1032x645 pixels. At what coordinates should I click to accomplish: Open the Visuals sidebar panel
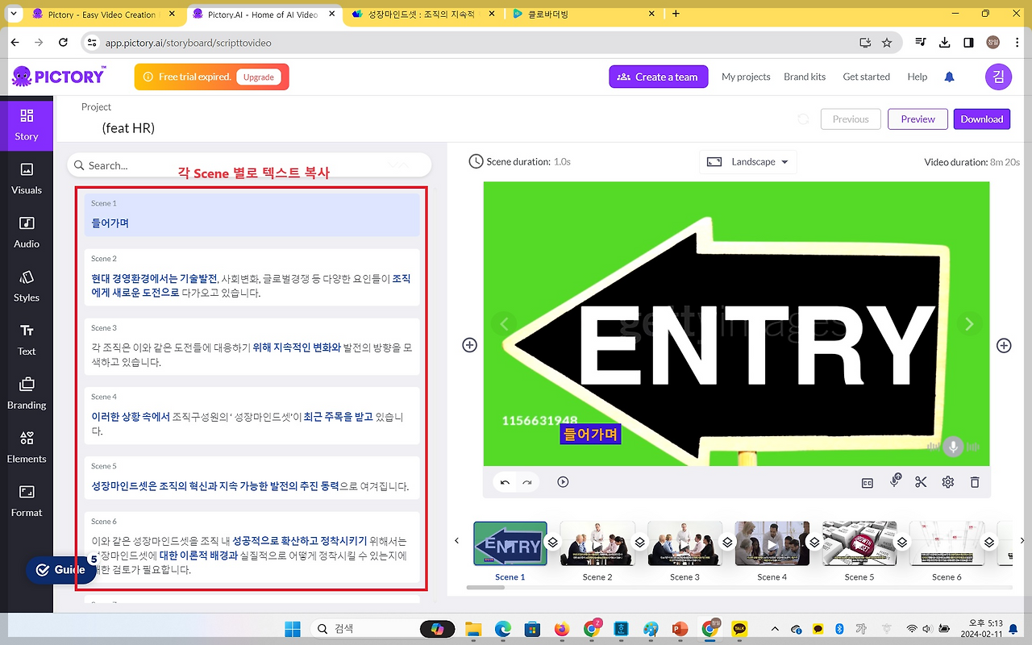(27, 178)
